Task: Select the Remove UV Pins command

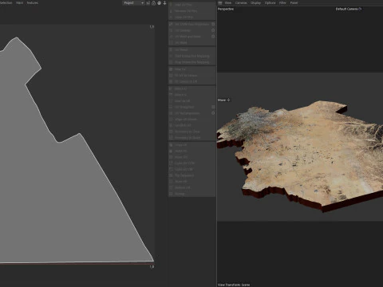Action: [x=191, y=11]
